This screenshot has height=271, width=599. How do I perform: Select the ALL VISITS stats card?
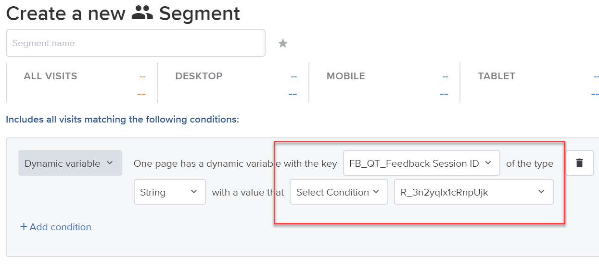(x=81, y=83)
